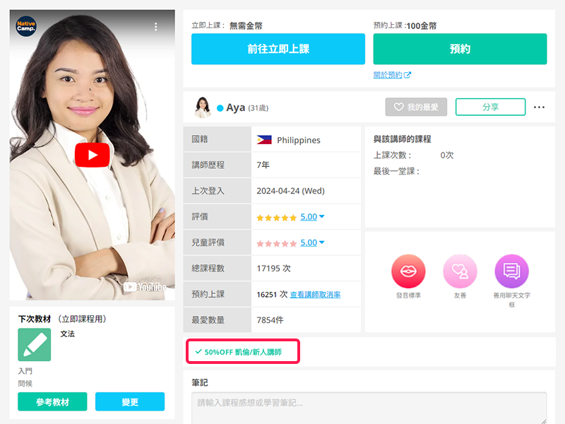Image resolution: width=565 pixels, height=424 pixels.
Task: Open video options three-dot menu
Action: coord(156,27)
